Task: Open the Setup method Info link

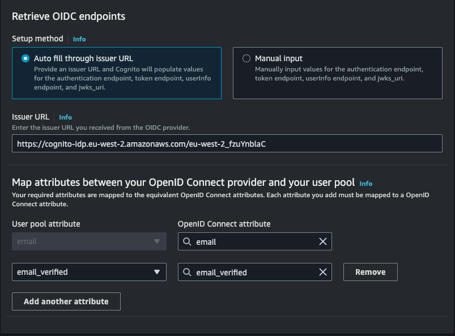Action: pos(79,39)
